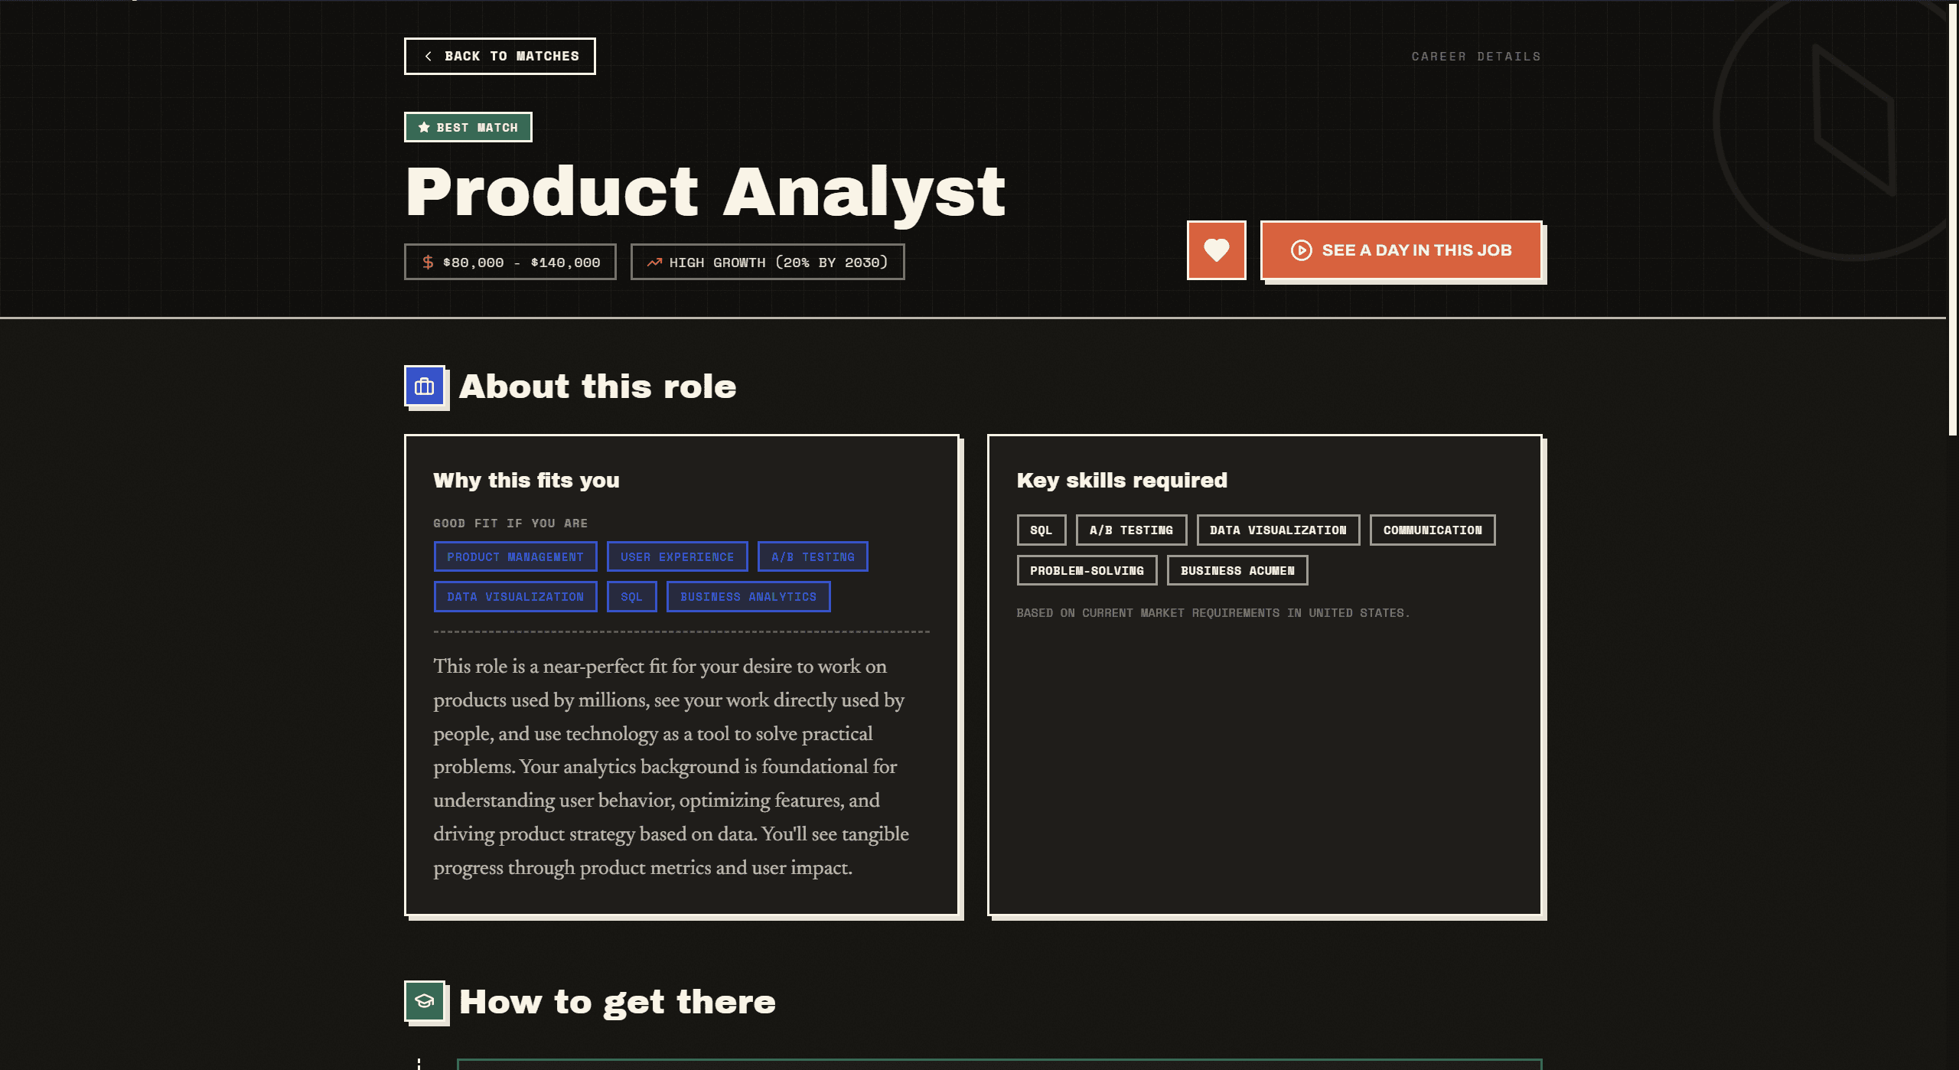
Task: Click the play circle icon in See a Day button
Action: pyautogui.click(x=1301, y=250)
